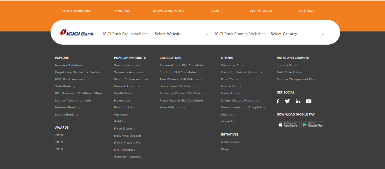Screen dimensions: 385x169
Task: Open the Get Help menu item
Action: tap(307, 11)
